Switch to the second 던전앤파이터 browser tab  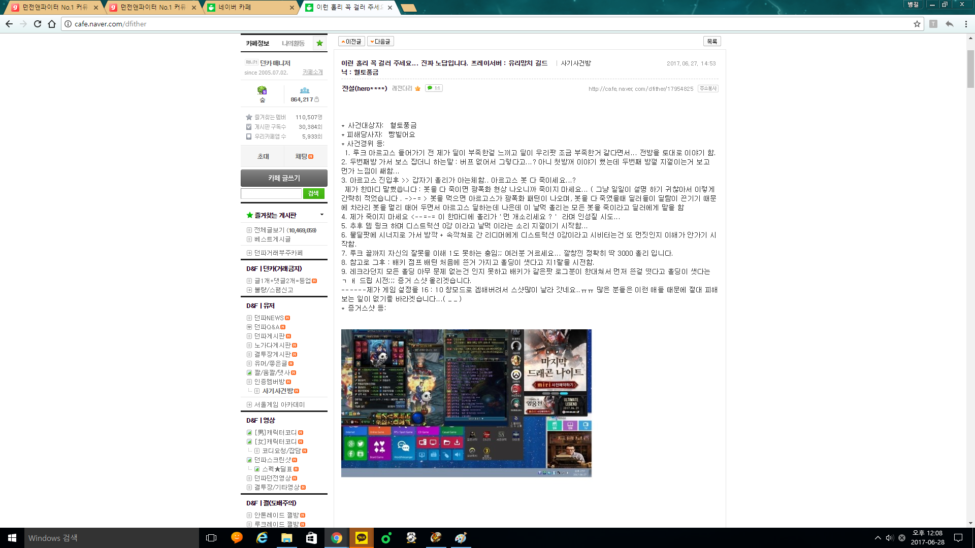pos(153,7)
